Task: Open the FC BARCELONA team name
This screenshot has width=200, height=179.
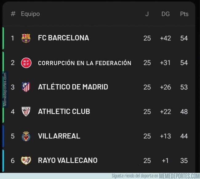Action: coord(63,38)
